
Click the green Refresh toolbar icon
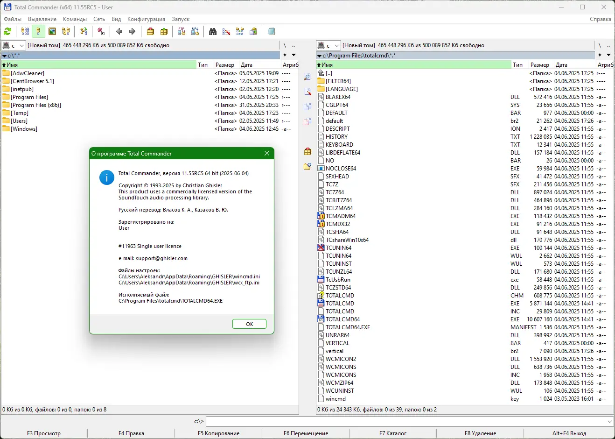pos(7,31)
